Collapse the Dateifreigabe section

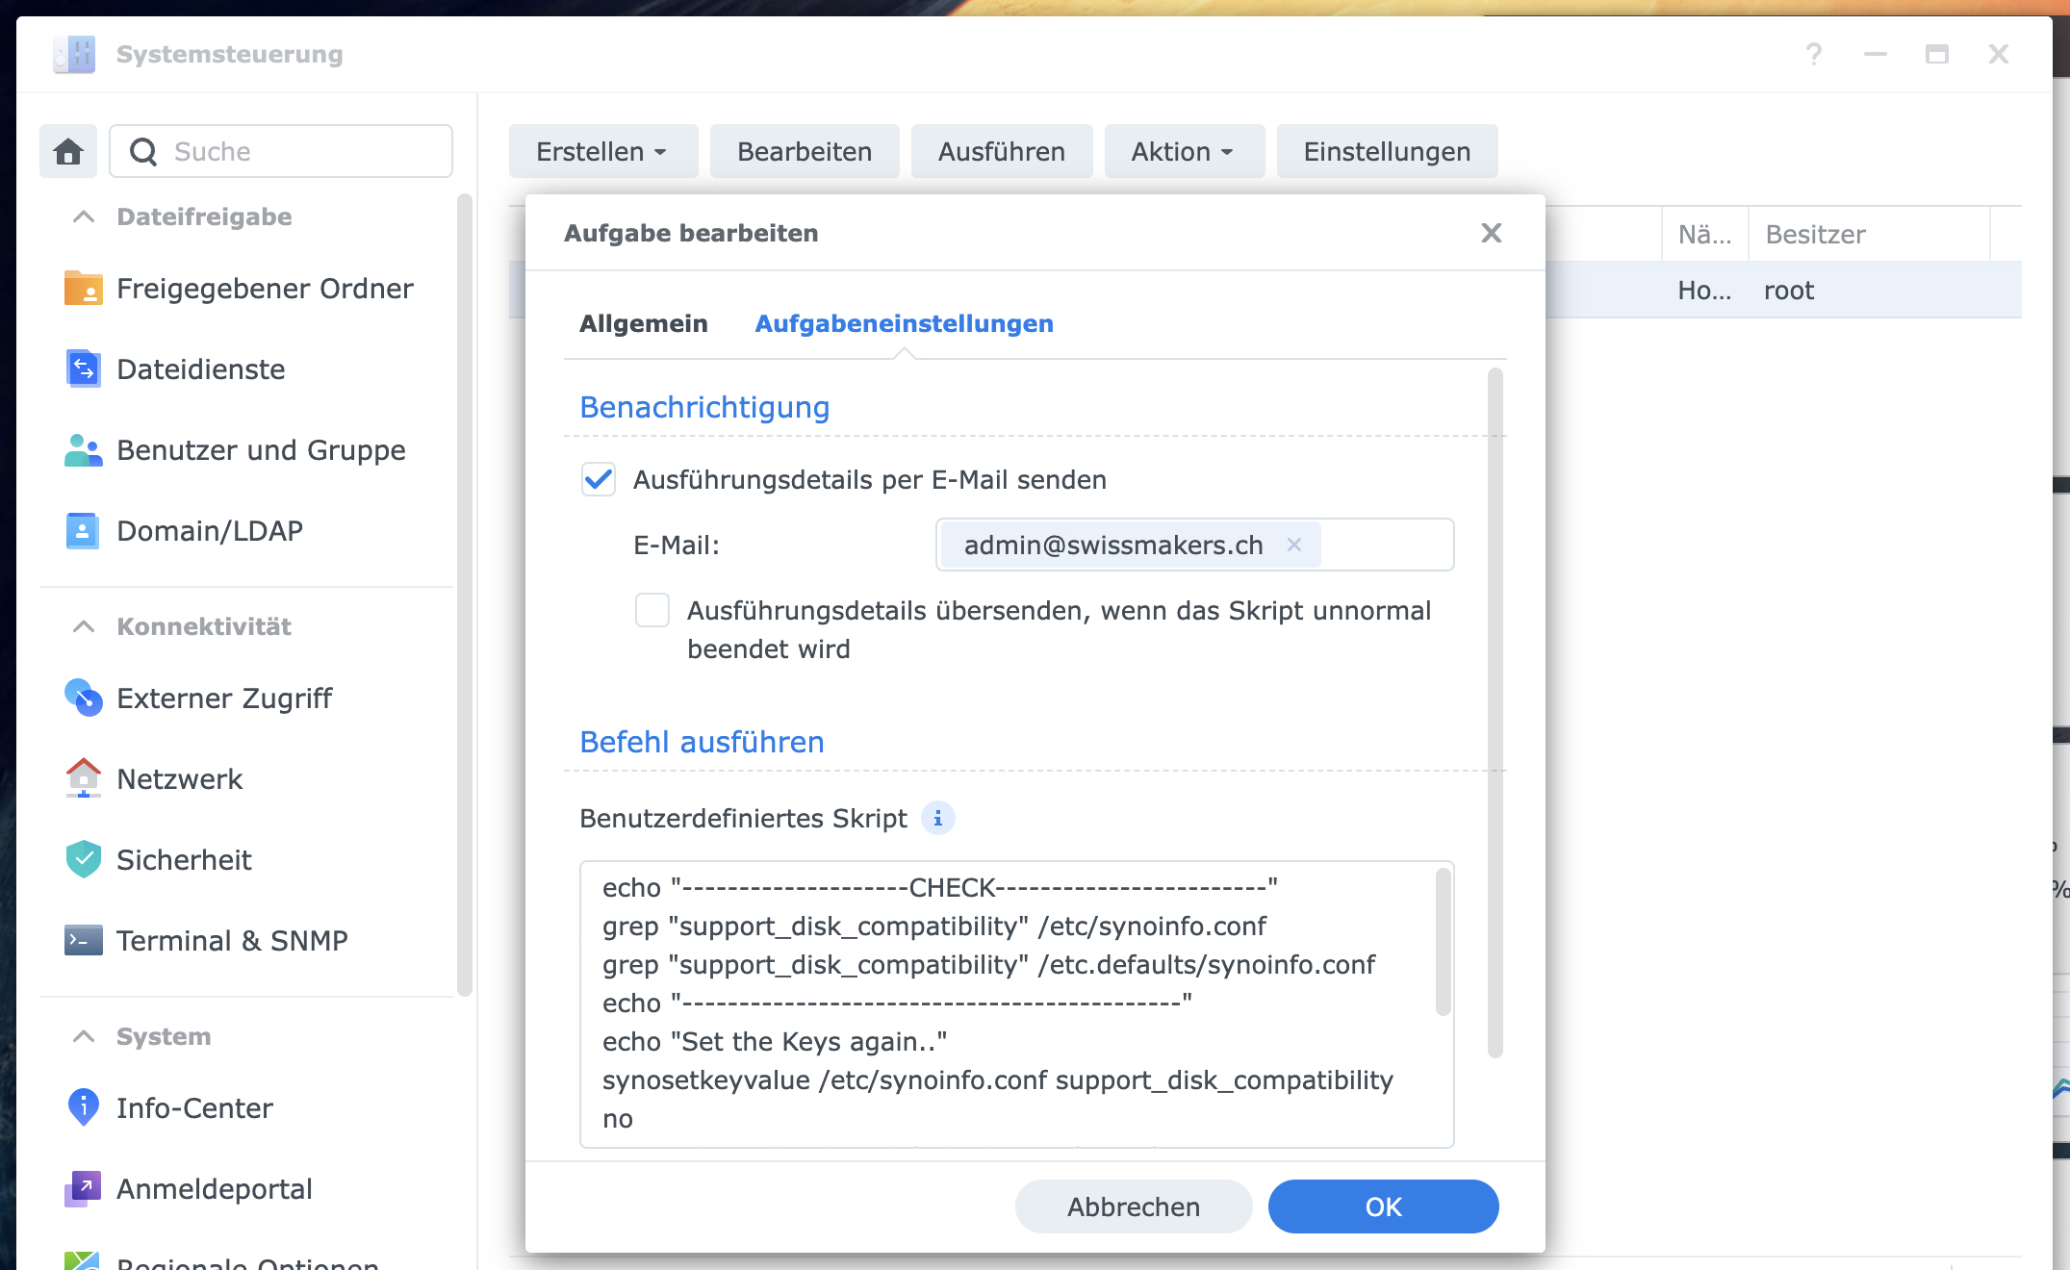pyautogui.click(x=84, y=217)
